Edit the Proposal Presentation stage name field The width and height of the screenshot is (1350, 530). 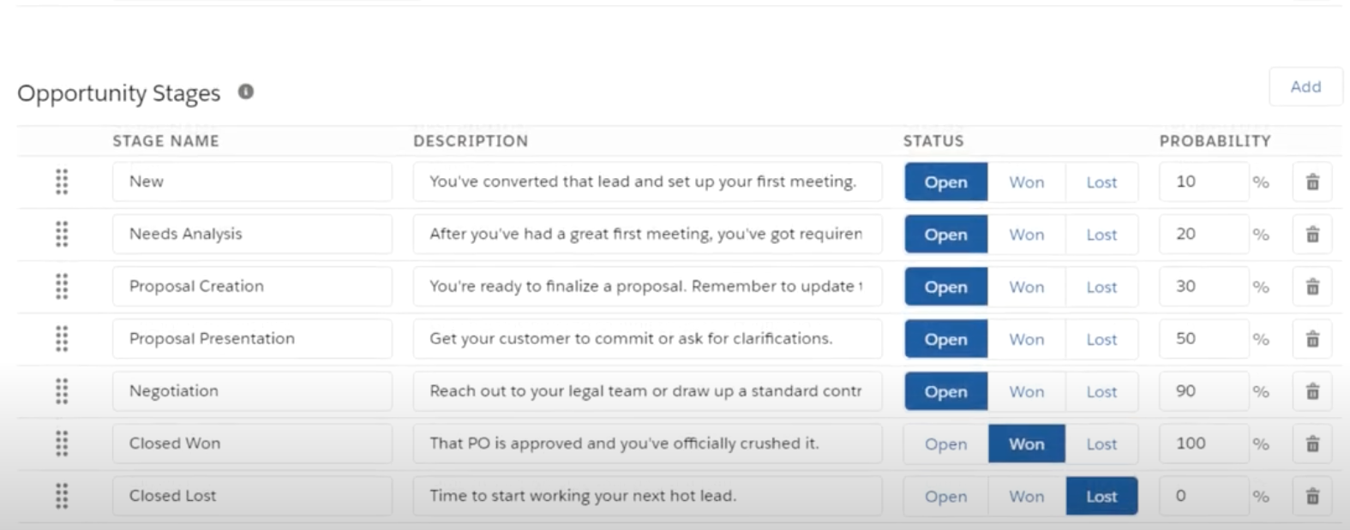(252, 339)
